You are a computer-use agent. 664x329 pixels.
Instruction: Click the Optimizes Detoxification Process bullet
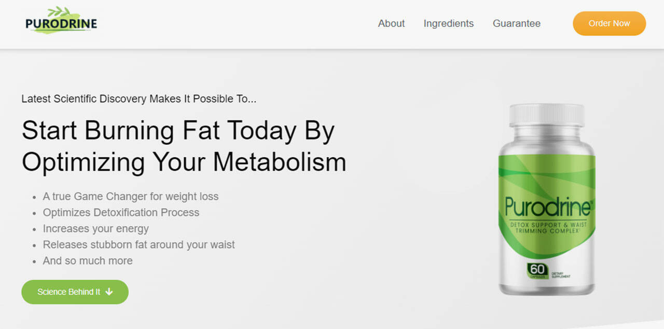[x=121, y=213]
